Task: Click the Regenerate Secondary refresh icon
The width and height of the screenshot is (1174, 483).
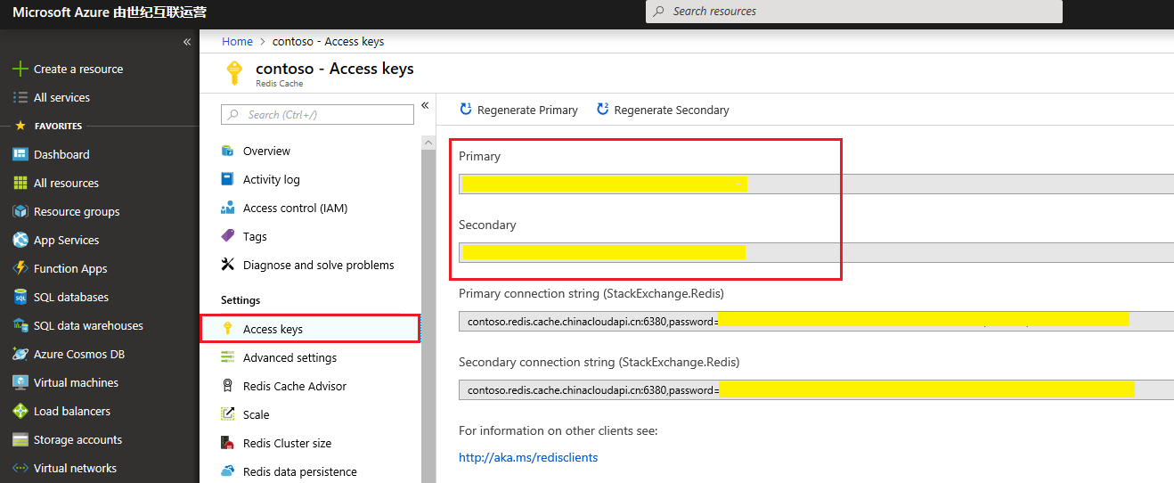Action: pos(603,110)
